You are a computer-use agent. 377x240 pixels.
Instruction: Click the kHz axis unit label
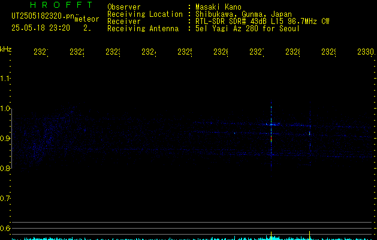click(x=6, y=49)
